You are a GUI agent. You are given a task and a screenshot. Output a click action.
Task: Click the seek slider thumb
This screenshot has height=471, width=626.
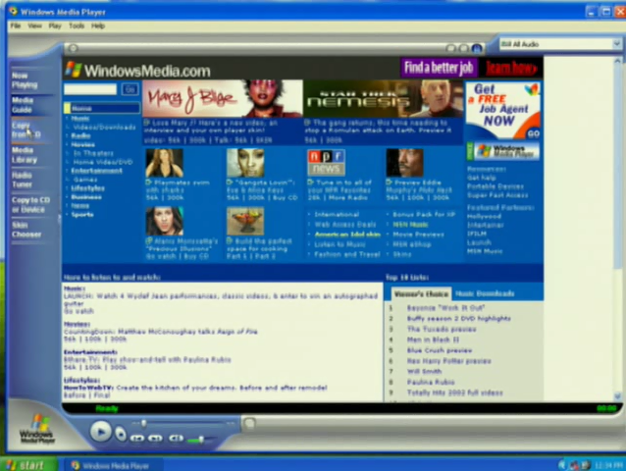pyautogui.click(x=143, y=423)
